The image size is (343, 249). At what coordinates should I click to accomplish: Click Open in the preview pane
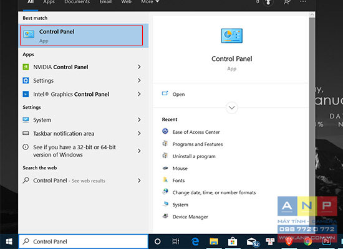coord(178,95)
